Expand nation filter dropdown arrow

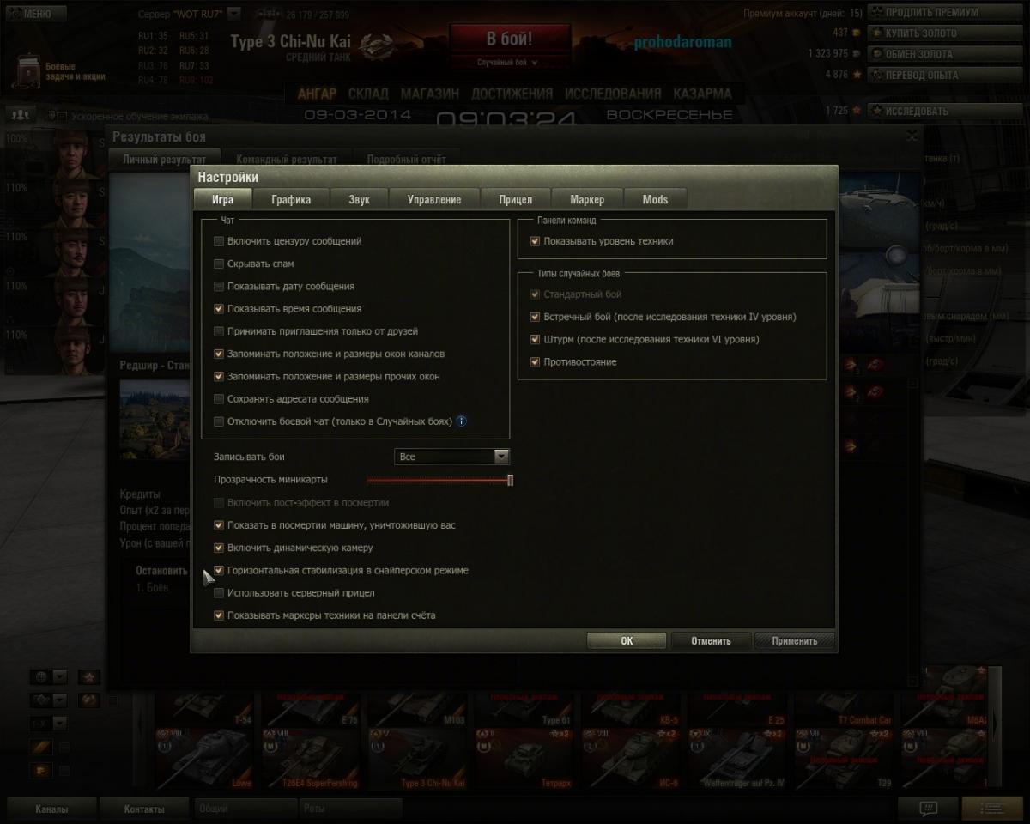pos(60,676)
